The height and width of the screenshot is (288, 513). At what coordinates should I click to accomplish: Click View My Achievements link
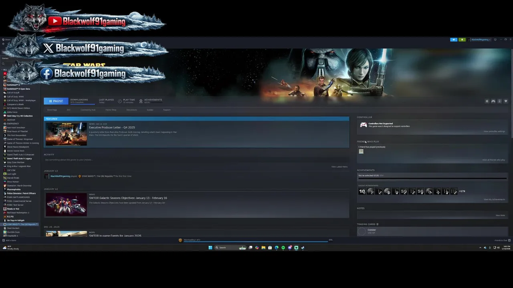494,199
